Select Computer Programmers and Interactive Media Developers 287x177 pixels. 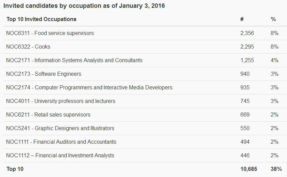(89, 88)
